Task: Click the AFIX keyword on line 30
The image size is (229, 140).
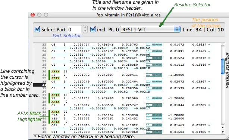Action: pos(55,71)
